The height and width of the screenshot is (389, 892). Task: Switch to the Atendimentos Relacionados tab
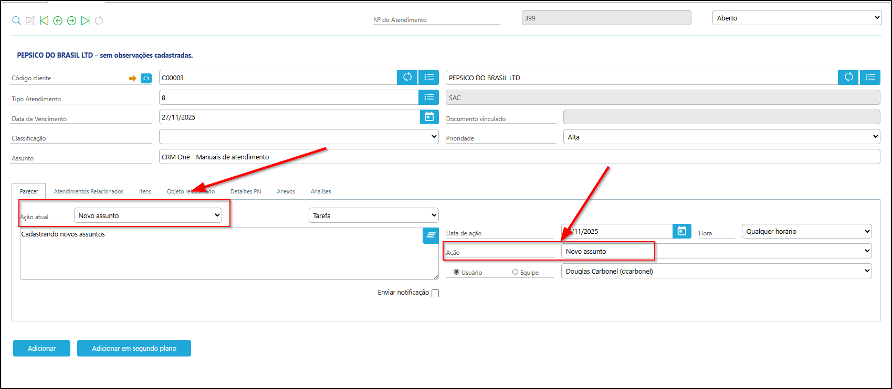(89, 191)
